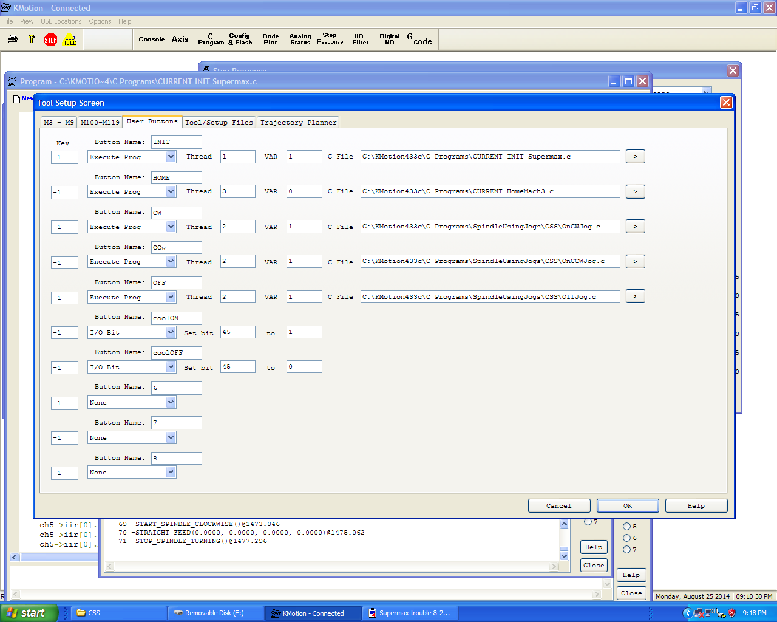The image size is (777, 622).
Task: Expand the None dropdown for button 6
Action: coord(171,403)
